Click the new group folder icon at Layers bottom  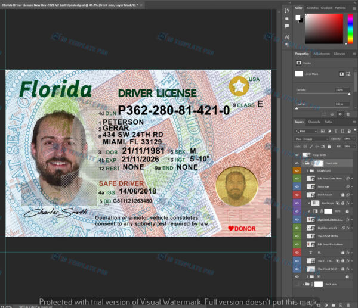[x=334, y=305]
